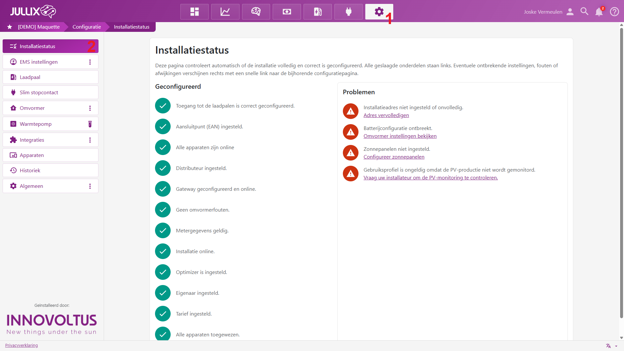
Task: Open the line chart analytics icon
Action: (x=225, y=12)
